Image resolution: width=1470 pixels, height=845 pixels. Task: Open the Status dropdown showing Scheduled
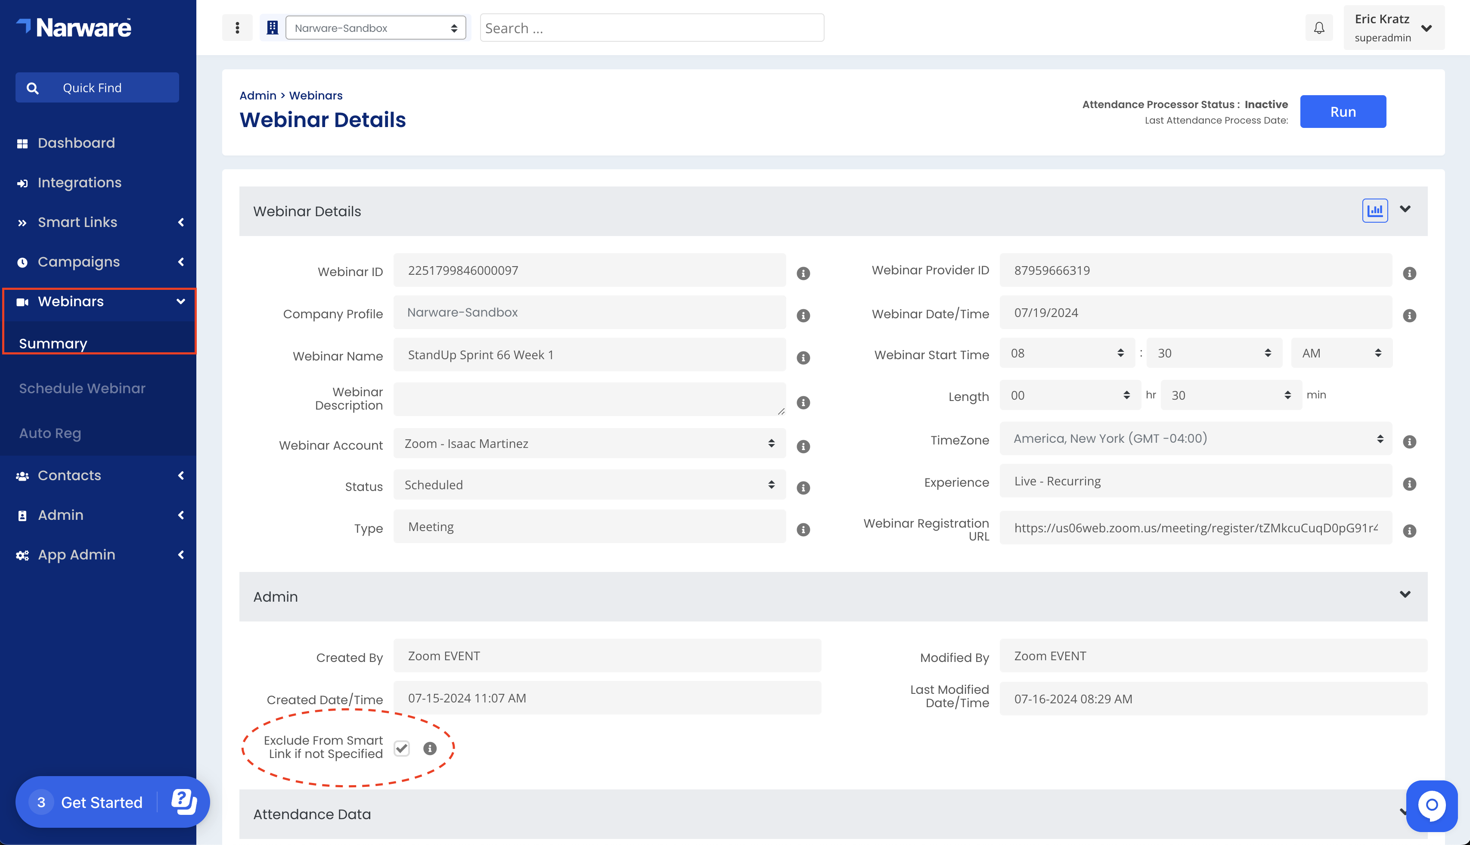pyautogui.click(x=589, y=485)
